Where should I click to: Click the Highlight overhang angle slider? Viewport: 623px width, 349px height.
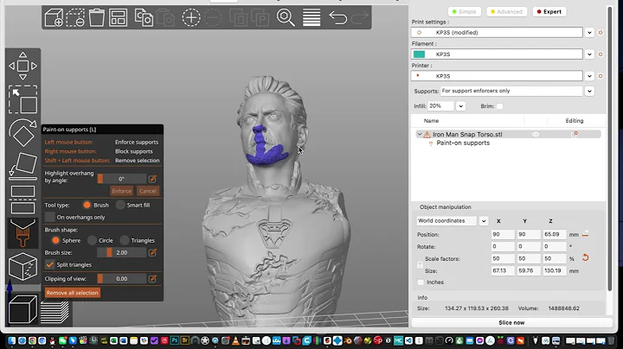[122, 179]
